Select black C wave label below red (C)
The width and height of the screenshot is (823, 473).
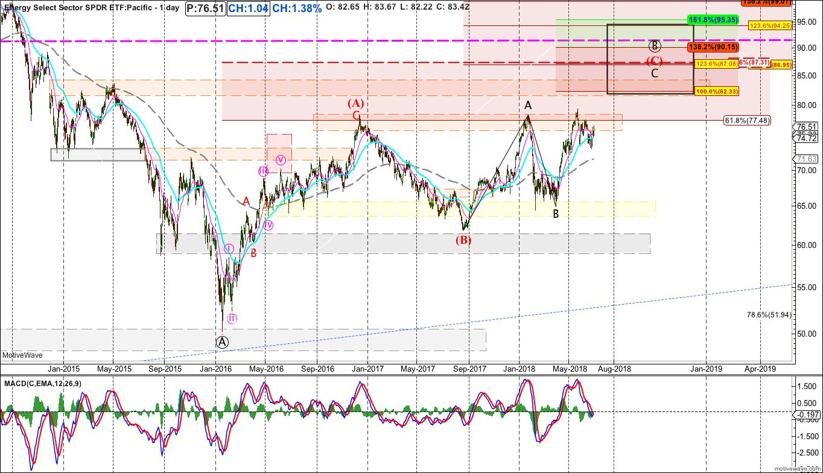click(655, 74)
